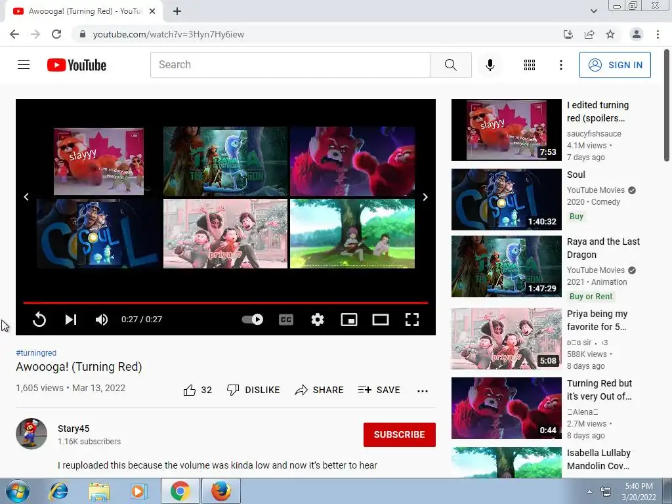Switch to theater mode
The width and height of the screenshot is (672, 504).
point(381,320)
